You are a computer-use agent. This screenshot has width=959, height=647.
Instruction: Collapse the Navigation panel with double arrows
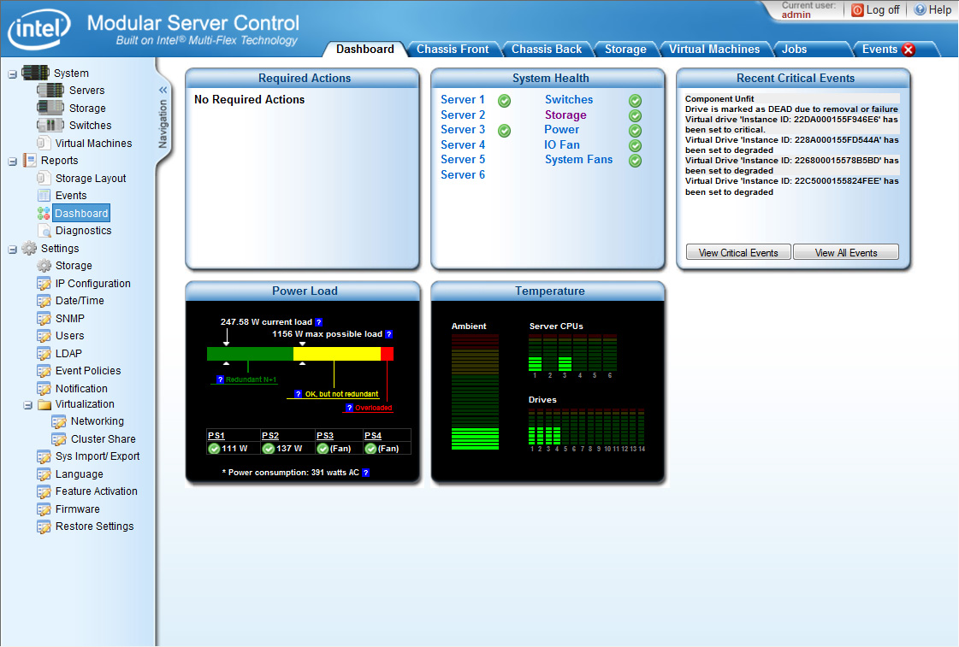click(x=163, y=90)
